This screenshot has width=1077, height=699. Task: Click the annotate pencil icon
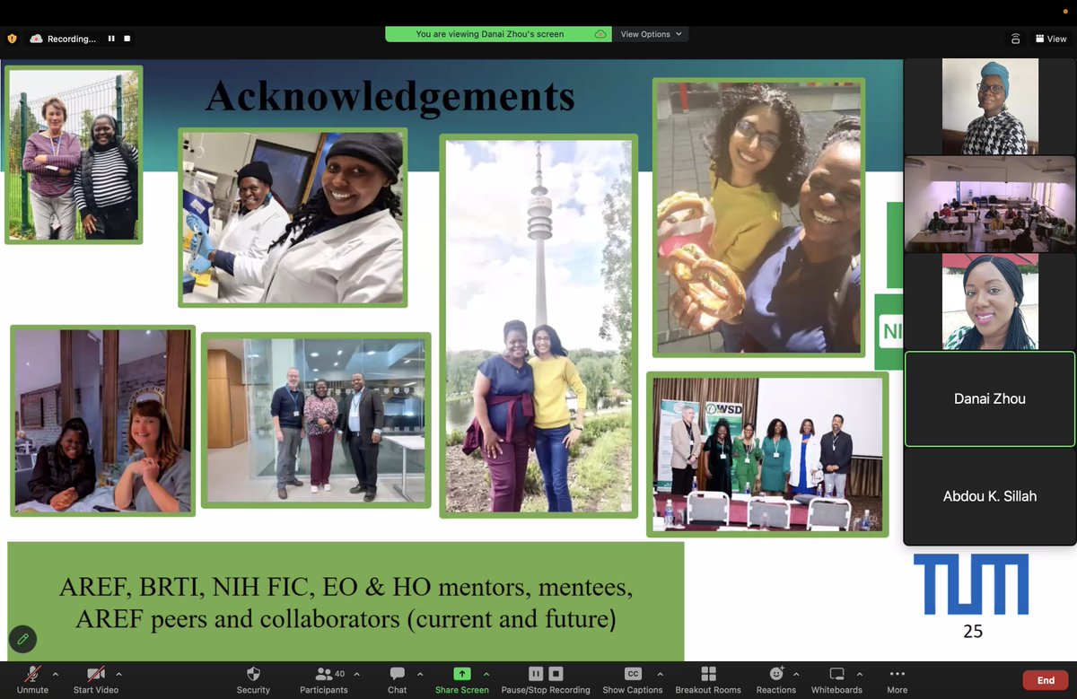23,639
